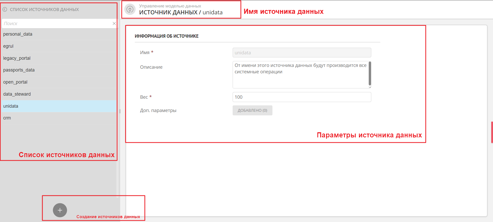Click the ИСТОЧНИК ДАННЫХ / unidata title
This screenshot has height=222, width=493.
[181, 12]
